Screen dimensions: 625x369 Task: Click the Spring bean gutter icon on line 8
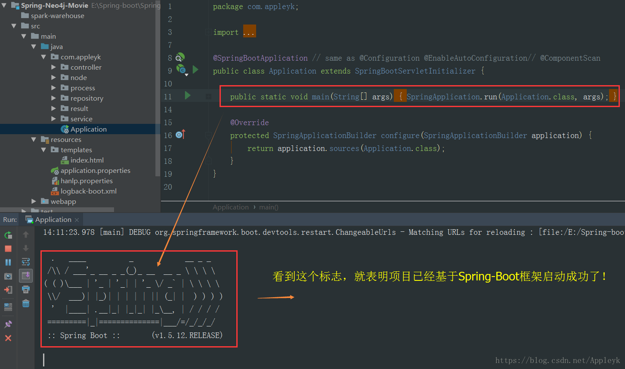pos(180,57)
